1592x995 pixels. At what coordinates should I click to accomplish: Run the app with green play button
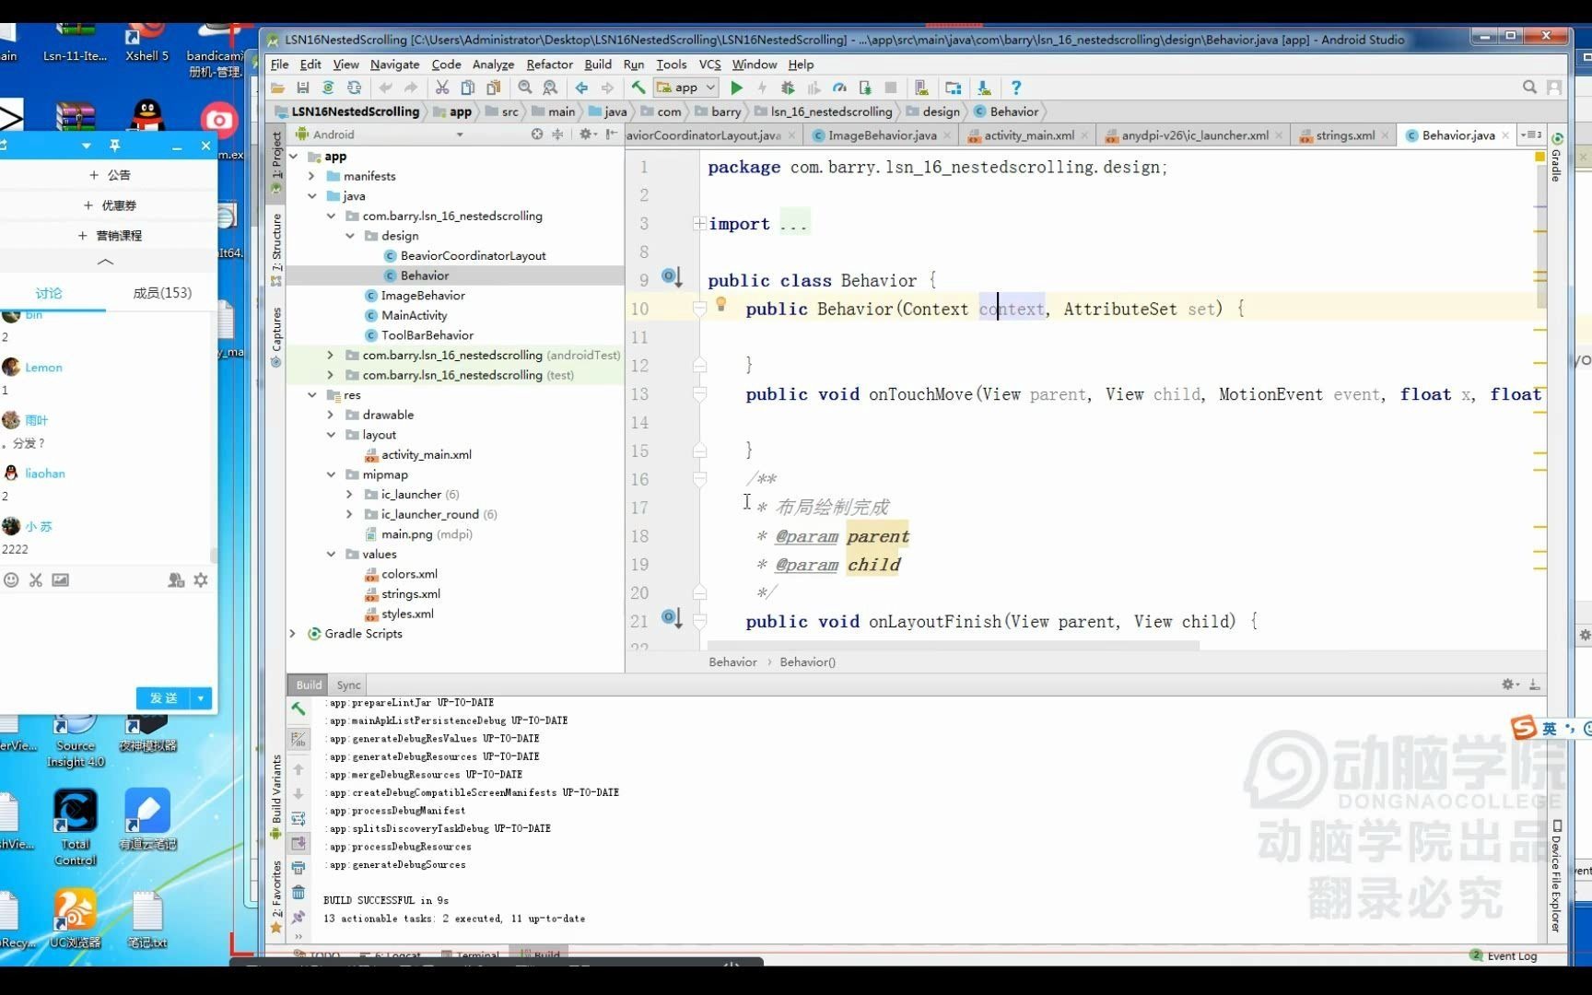pos(736,88)
